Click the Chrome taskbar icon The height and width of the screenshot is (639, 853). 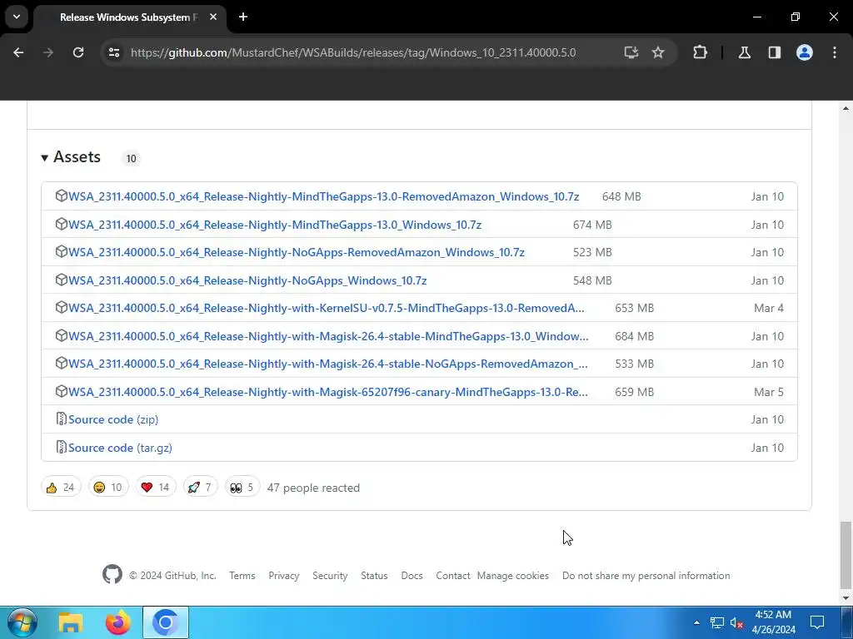pos(166,622)
